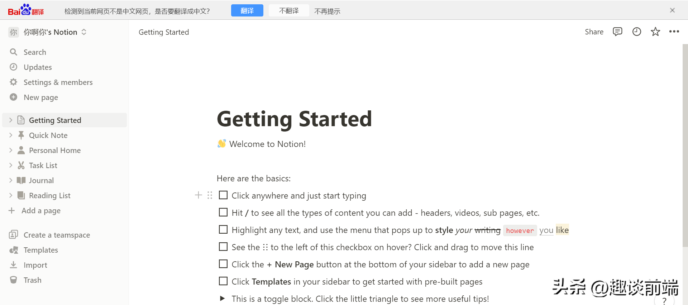Click the page vertical scrollbar
The image size is (688, 305).
coord(685,145)
